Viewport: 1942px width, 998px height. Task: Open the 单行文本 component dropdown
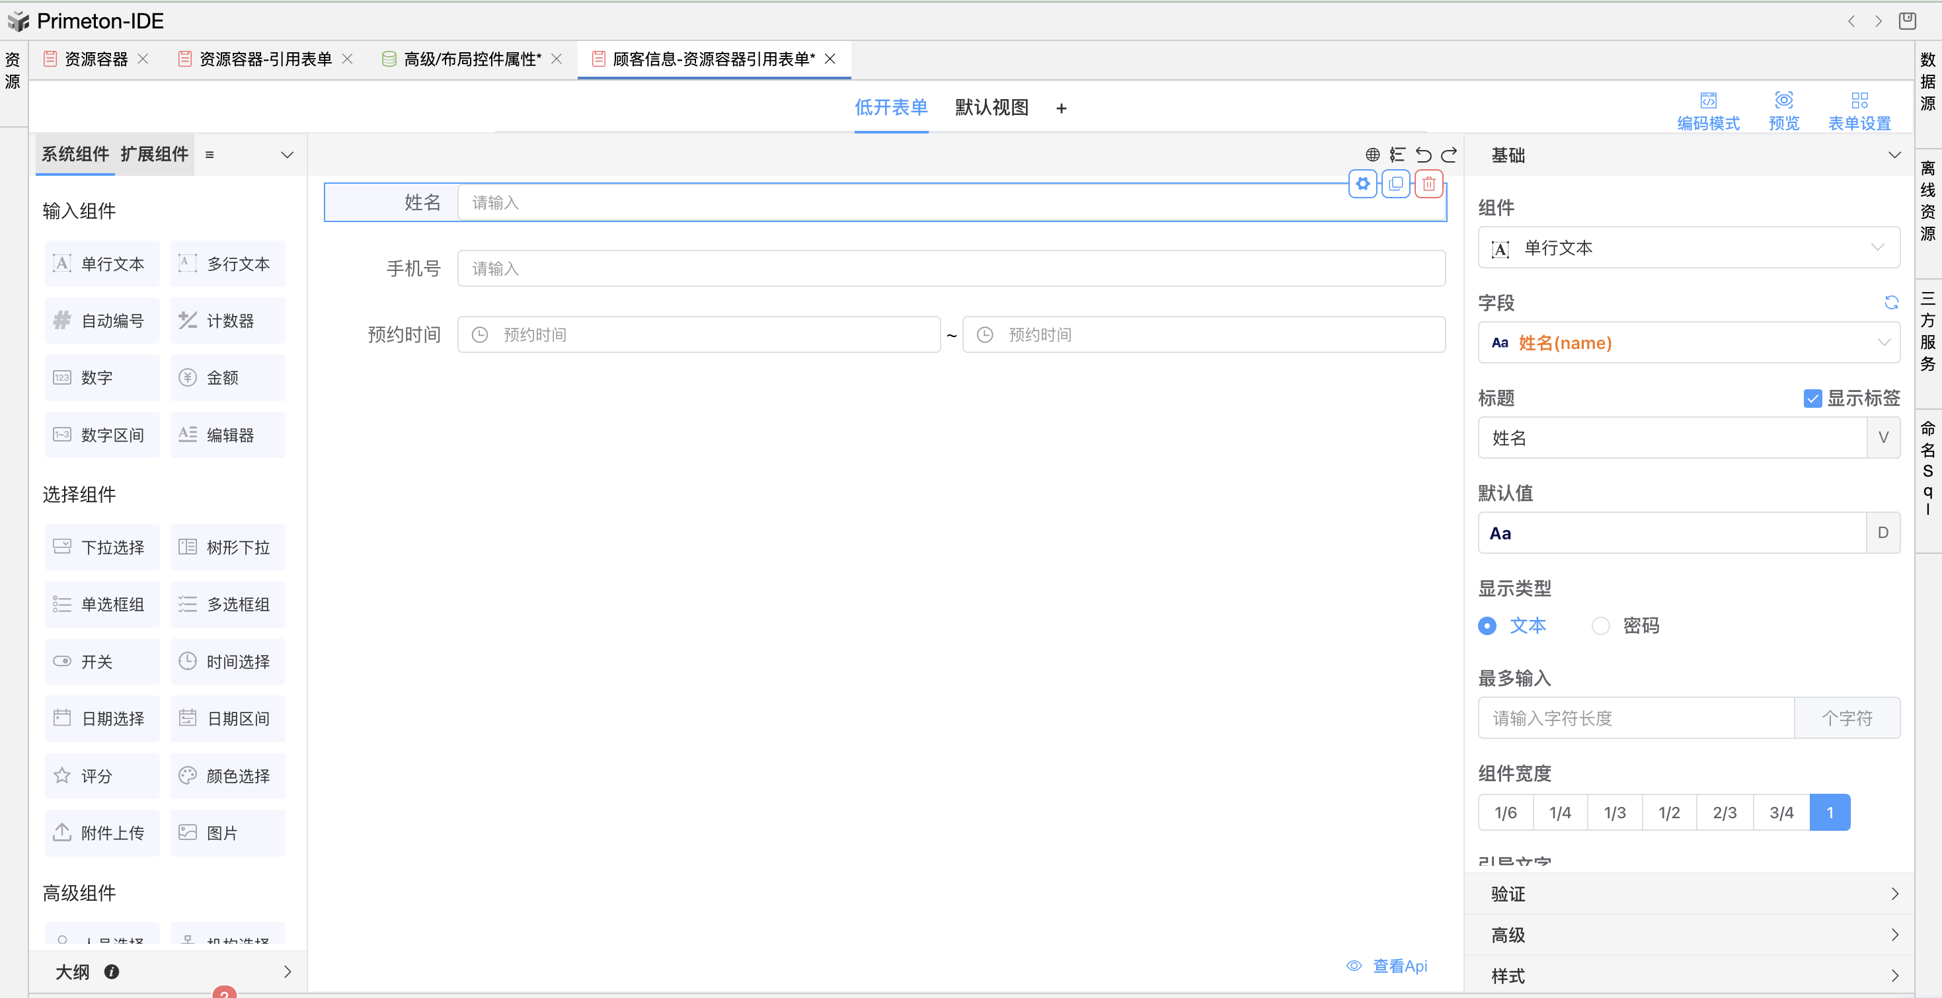(1688, 248)
